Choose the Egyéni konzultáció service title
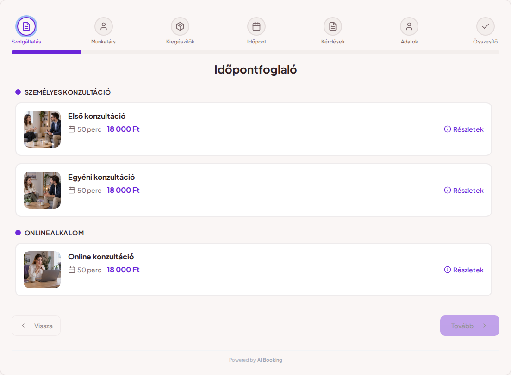Screen dimensions: 511x375 tap(101, 178)
